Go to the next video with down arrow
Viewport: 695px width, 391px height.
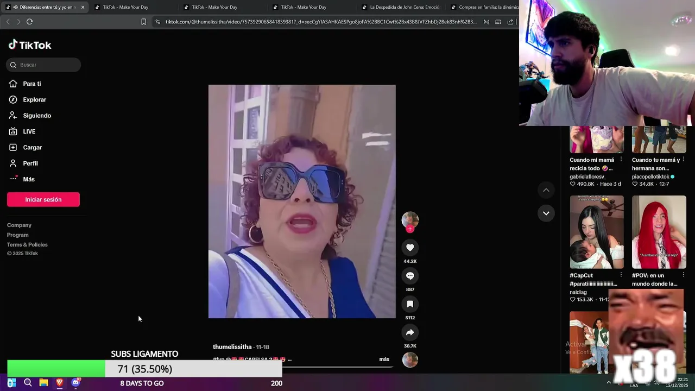point(546,213)
